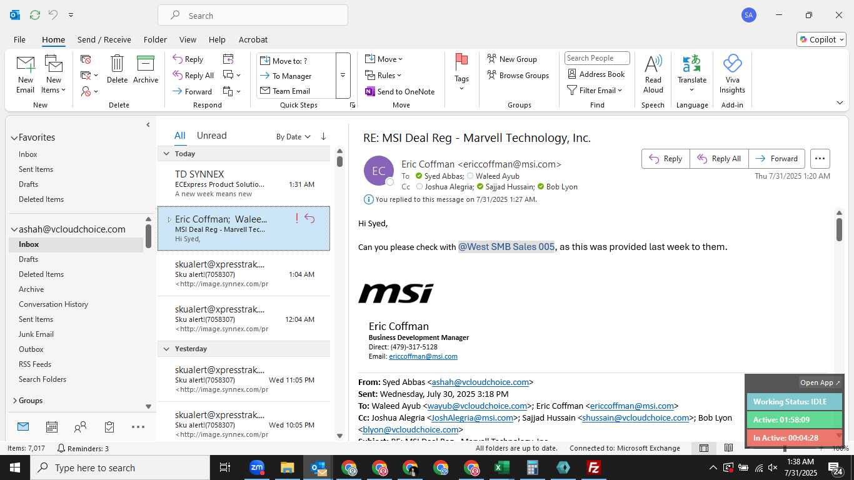
Task: Click the Copilot button
Action: click(x=821, y=39)
